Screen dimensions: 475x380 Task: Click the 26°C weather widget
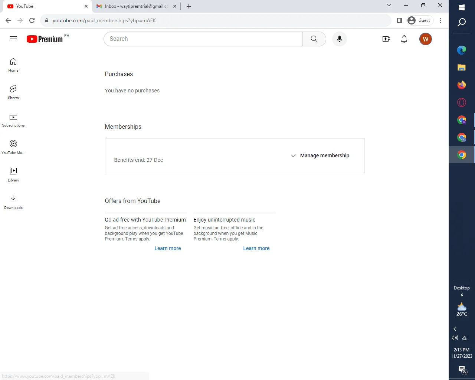462,309
